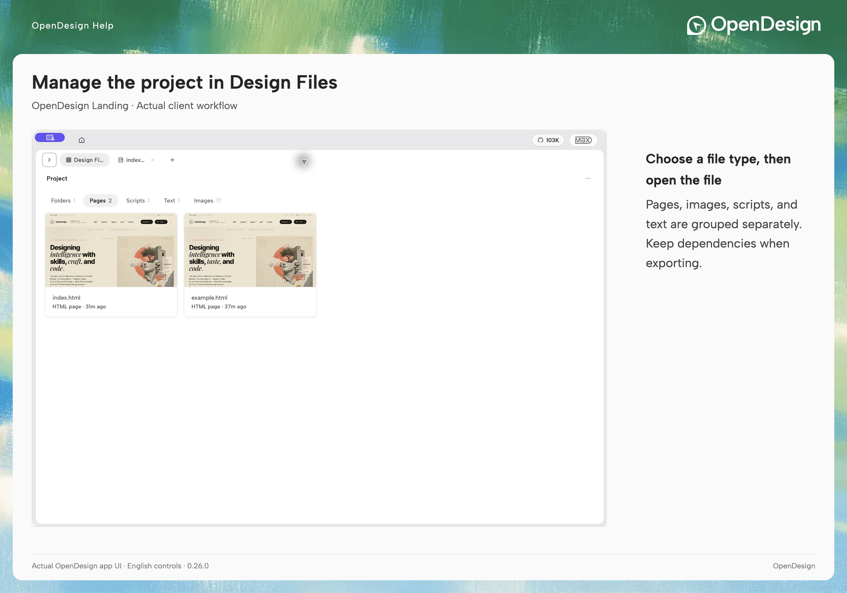The image size is (847, 593).
Task: Click the purple workspace icon pill
Action: [x=50, y=138]
